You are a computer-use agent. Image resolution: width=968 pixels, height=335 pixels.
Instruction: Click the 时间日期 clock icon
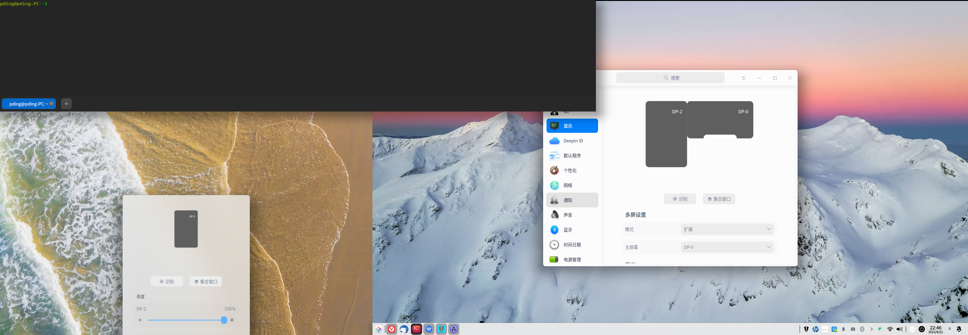(x=554, y=245)
